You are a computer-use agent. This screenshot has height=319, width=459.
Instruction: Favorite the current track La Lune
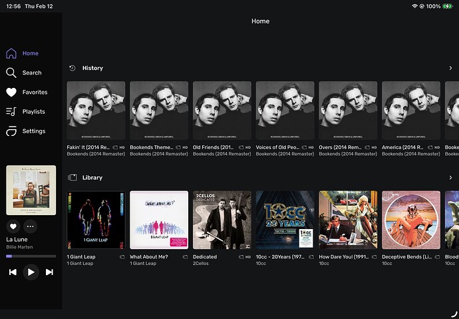13,226
